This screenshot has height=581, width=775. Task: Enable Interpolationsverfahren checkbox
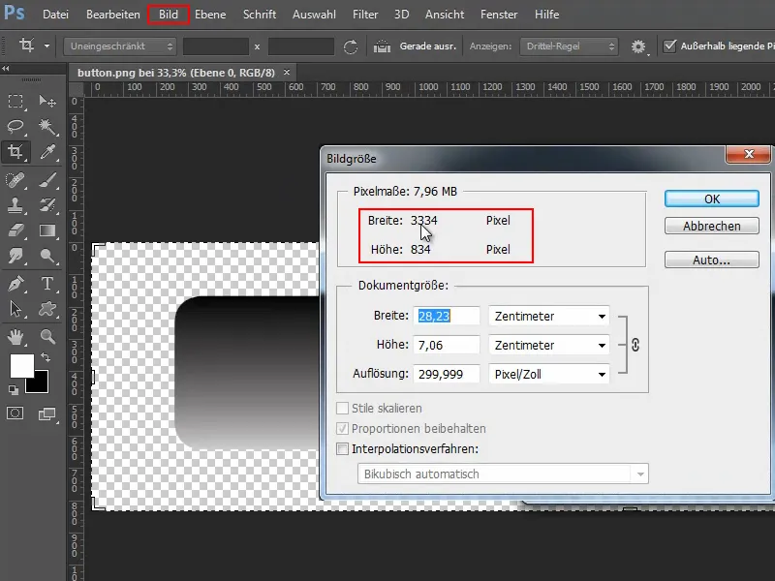click(x=342, y=448)
